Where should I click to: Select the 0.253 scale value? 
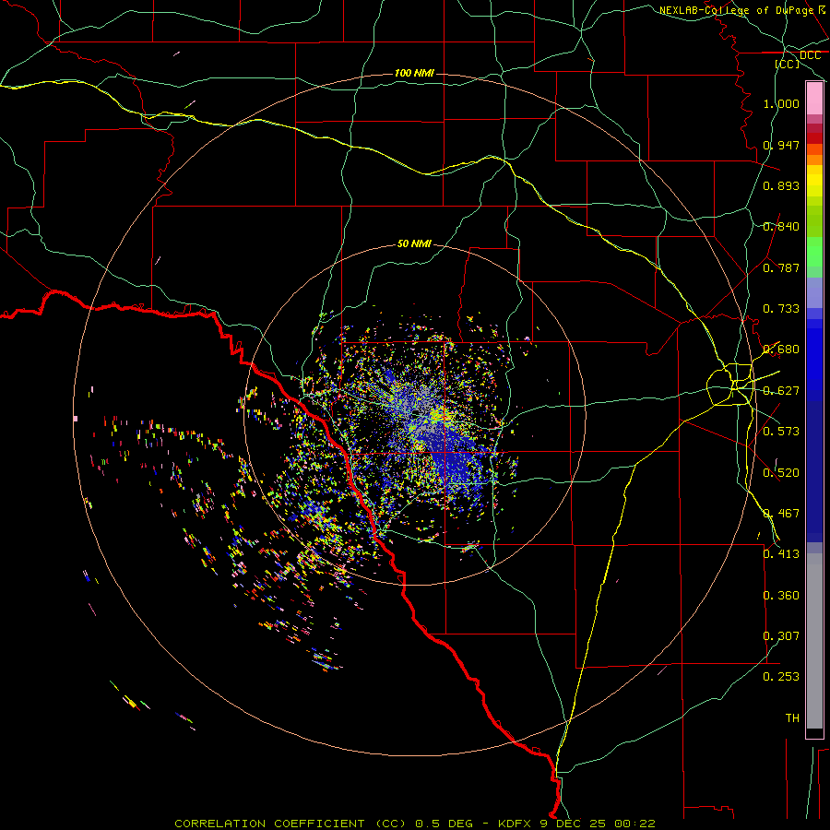click(781, 677)
